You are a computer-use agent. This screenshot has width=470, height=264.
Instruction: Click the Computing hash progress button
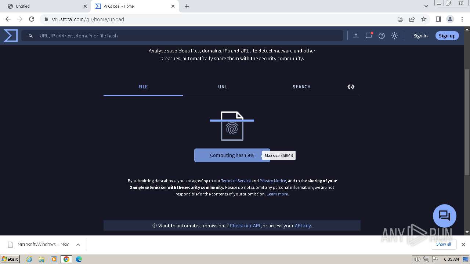pyautogui.click(x=232, y=155)
